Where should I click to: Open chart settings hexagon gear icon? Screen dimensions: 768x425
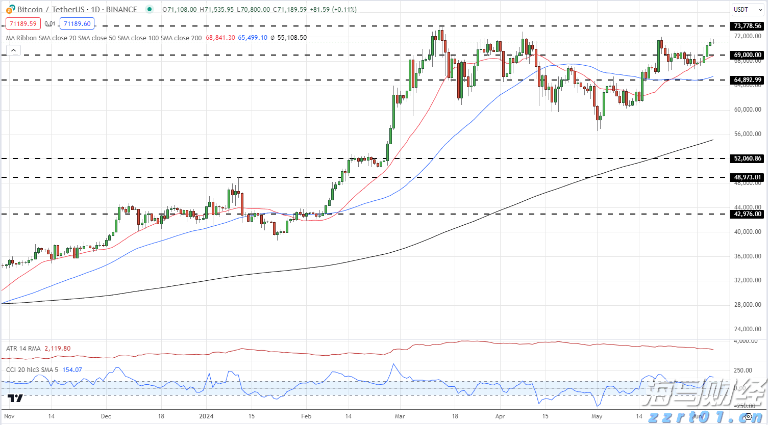point(748,416)
